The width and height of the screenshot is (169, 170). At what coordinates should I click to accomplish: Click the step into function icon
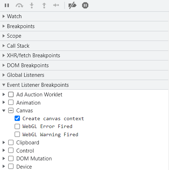pyautogui.click(x=32, y=5)
